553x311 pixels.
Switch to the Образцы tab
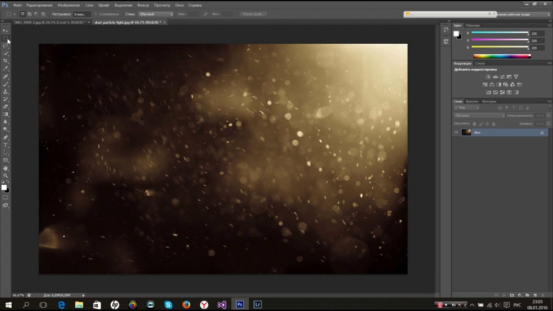coord(473,25)
